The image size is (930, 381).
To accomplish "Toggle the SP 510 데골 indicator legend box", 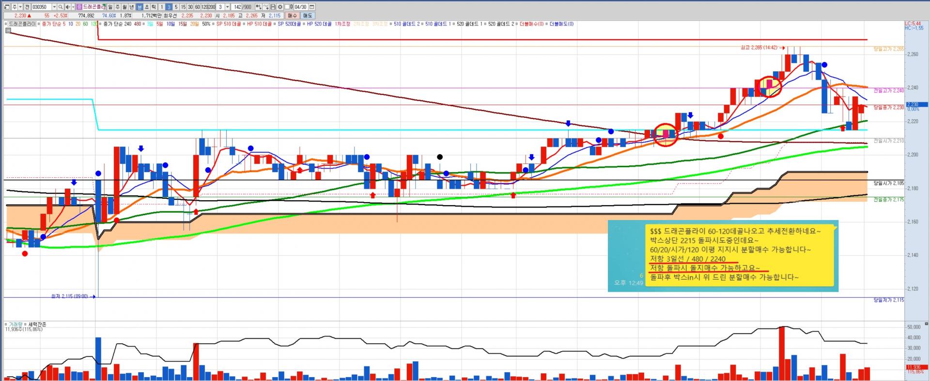I will tap(214, 24).
